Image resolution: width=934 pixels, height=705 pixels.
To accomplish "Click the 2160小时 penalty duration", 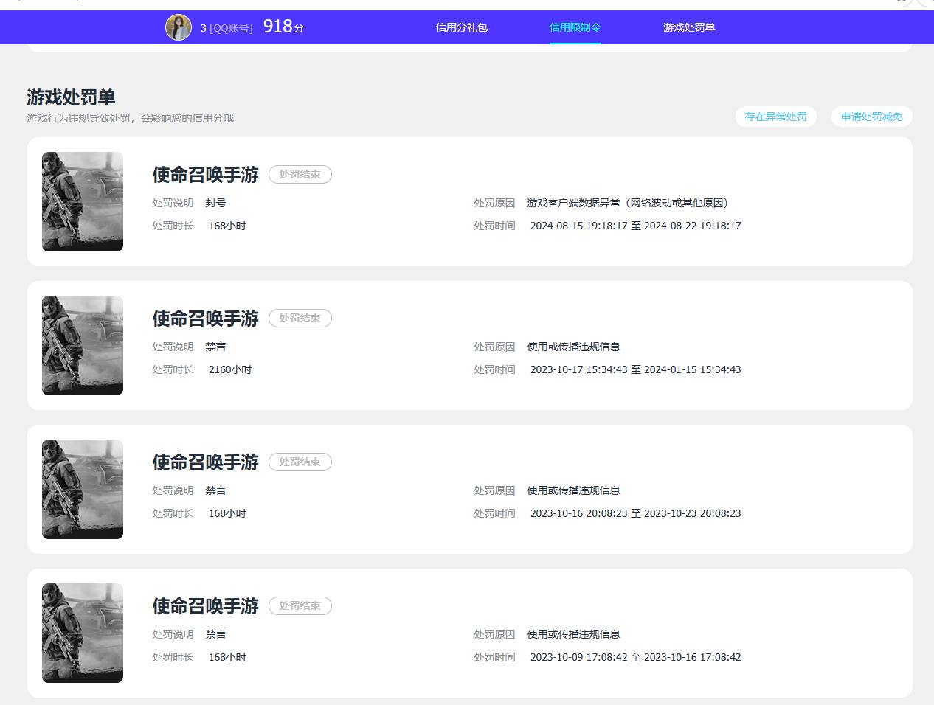I will tap(230, 369).
